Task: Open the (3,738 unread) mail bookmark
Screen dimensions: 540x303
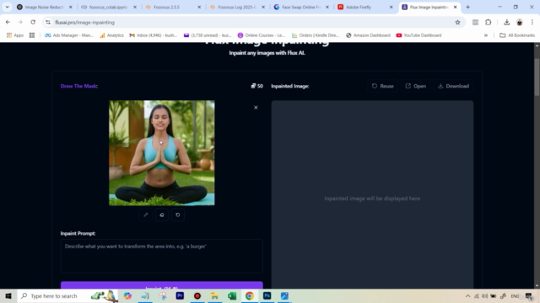Action: tap(208, 35)
